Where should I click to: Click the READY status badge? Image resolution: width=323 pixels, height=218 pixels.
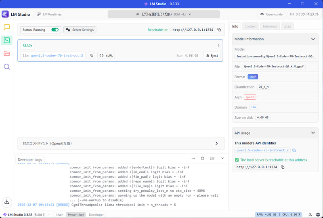pyautogui.click(x=27, y=46)
